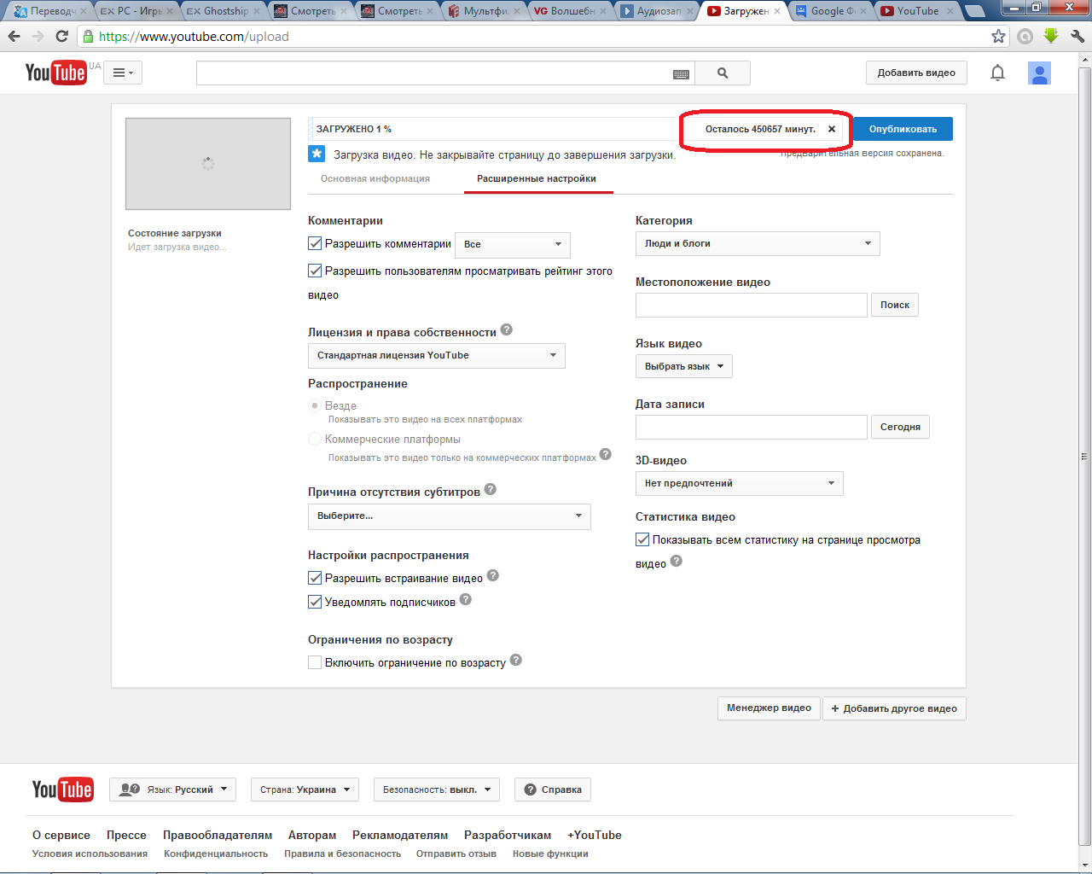
Task: Open Chrome wrench settings menu
Action: point(1077,36)
